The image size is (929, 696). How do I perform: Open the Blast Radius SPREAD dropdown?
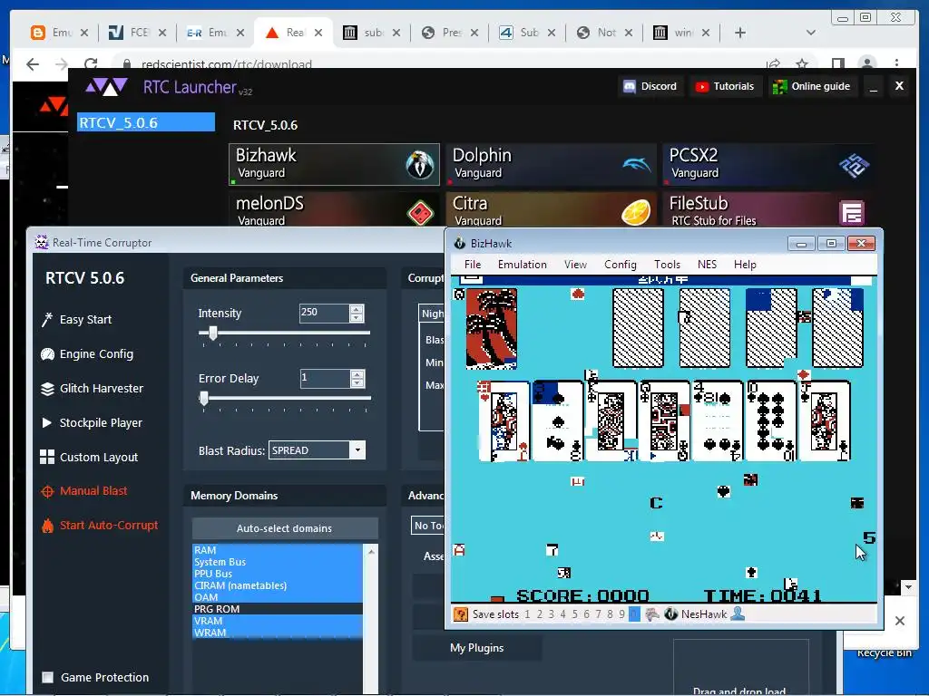[x=357, y=450]
